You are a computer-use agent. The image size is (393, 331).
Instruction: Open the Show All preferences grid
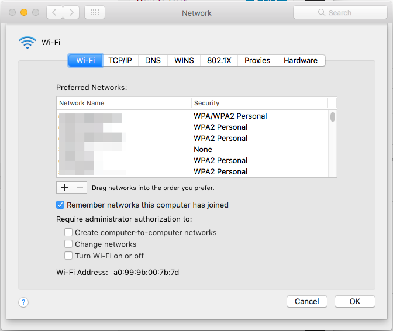pos(95,12)
